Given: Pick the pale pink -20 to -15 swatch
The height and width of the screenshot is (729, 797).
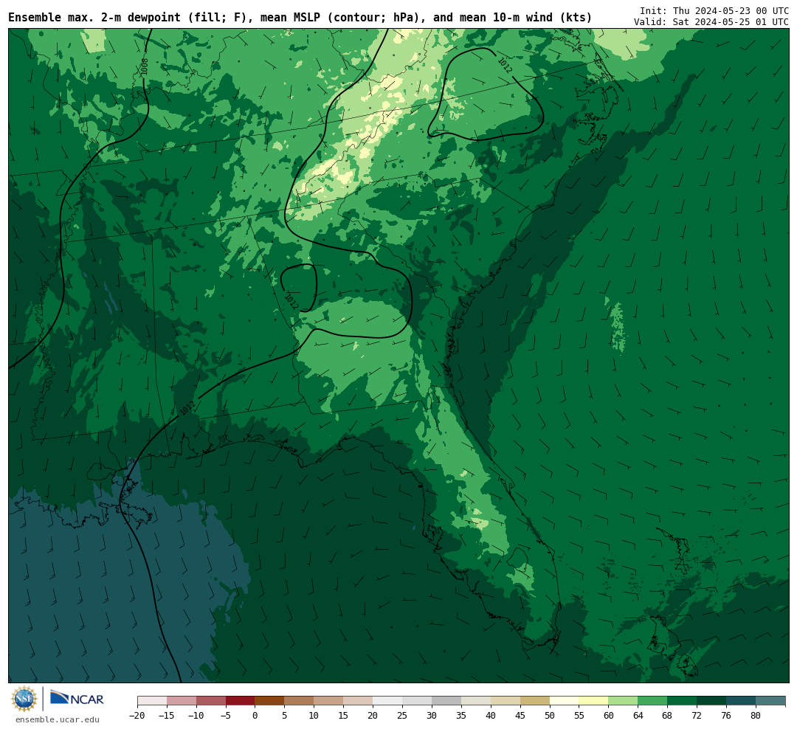Looking at the screenshot, I should pos(152,701).
